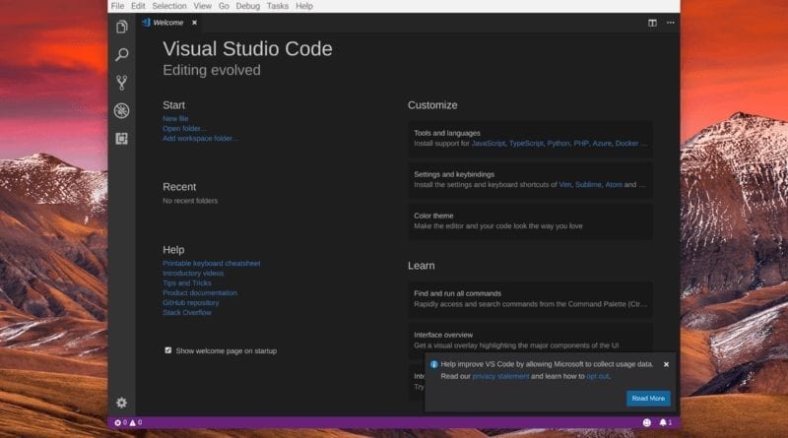Open GitHub repository link

[190, 302]
